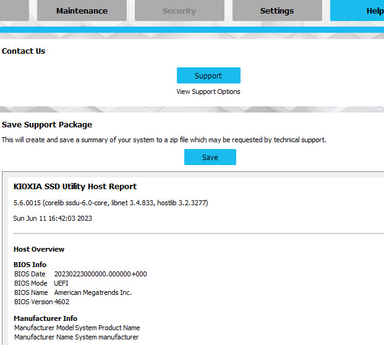Screen dimensions: 384x345
Task: Click the 5.6.0015 version line
Action: [111, 203]
